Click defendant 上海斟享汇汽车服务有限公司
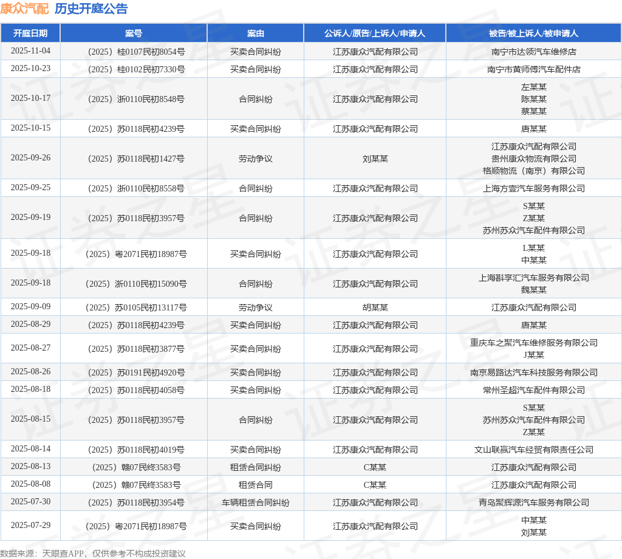Image resolution: width=622 pixels, height=559 pixels. (x=533, y=278)
